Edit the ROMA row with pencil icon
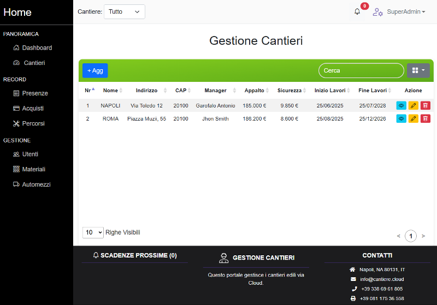 tap(414, 118)
